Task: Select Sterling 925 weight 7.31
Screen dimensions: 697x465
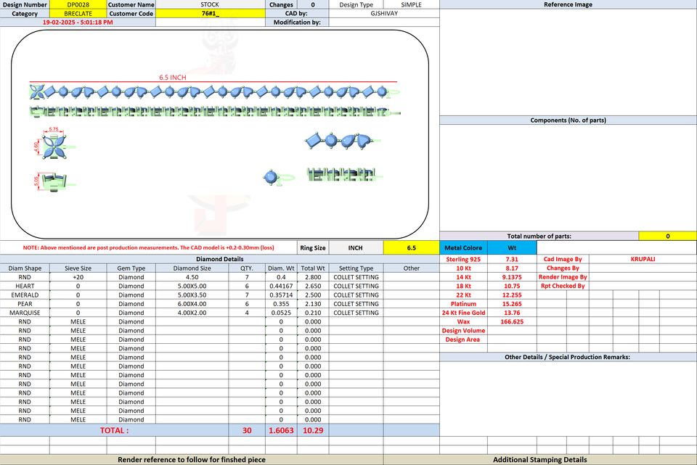Action: pyautogui.click(x=512, y=260)
